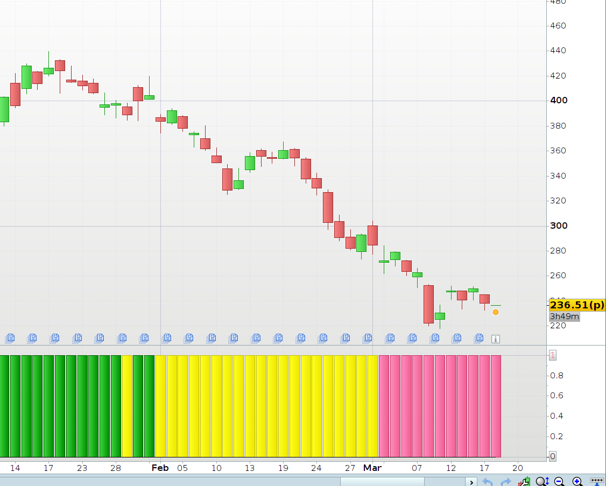The width and height of the screenshot is (606, 486).
Task: Click the boxed 0 on indicator scale
Action: point(553,456)
